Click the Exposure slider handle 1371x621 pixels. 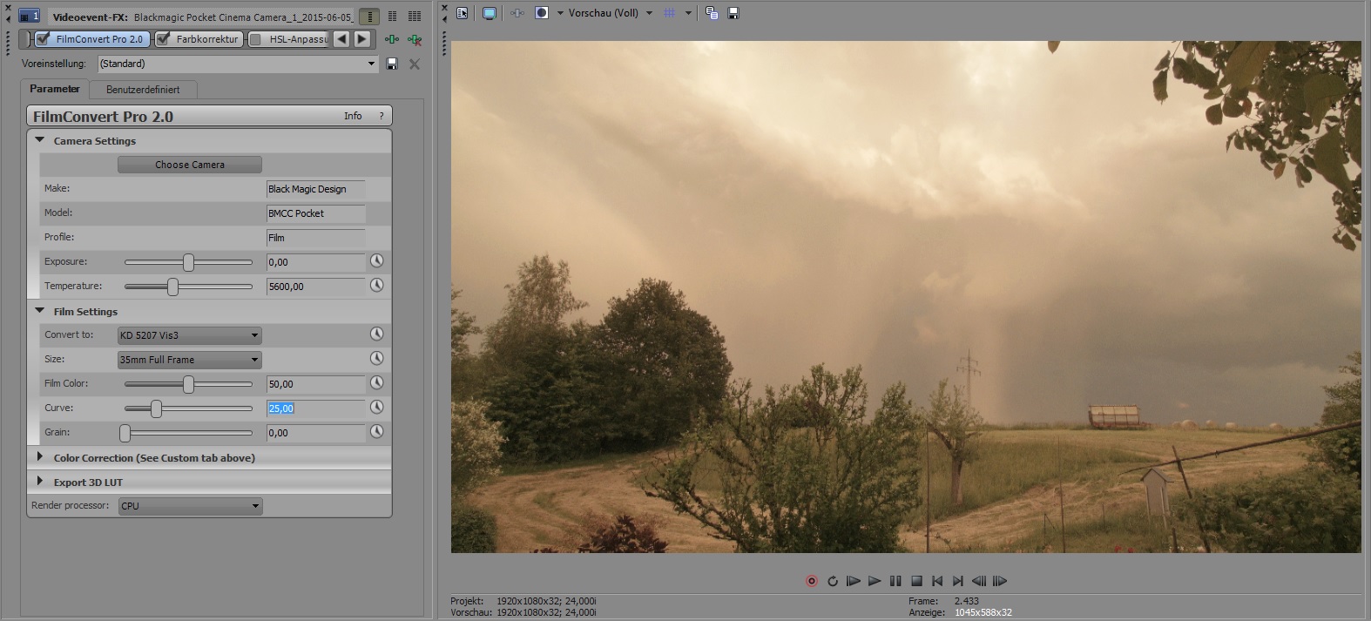188,262
